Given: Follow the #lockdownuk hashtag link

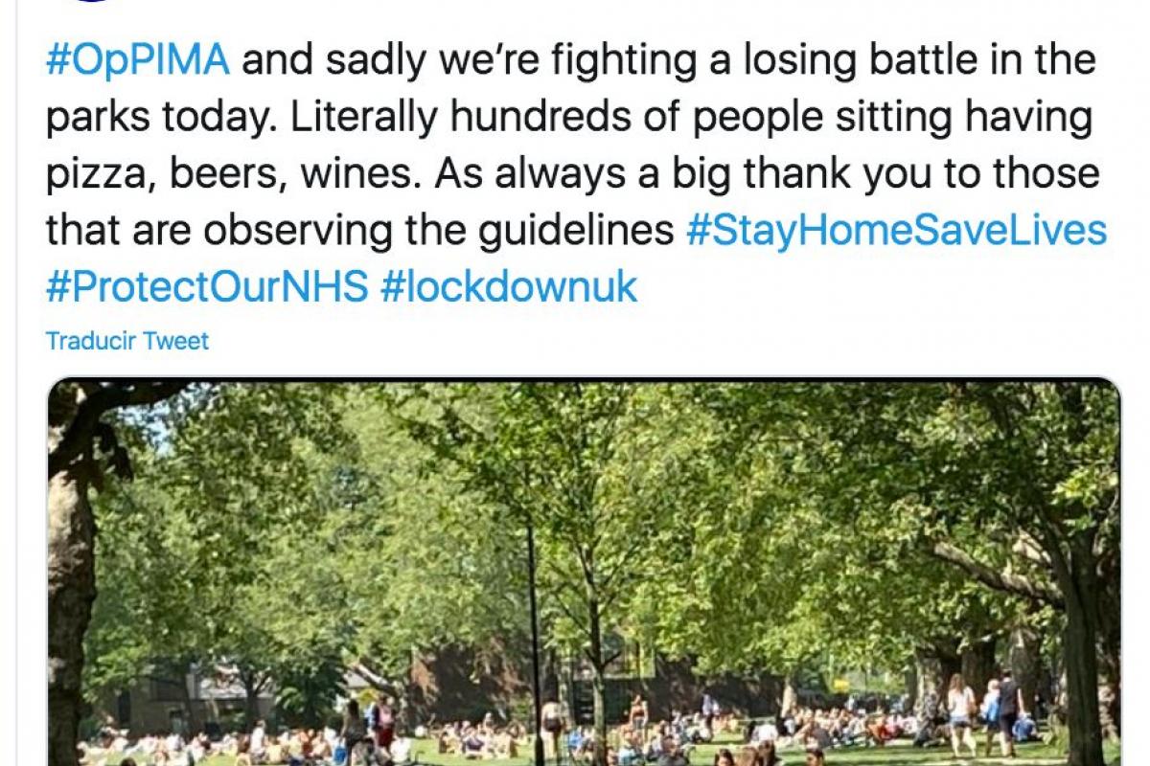Looking at the screenshot, I should (508, 287).
